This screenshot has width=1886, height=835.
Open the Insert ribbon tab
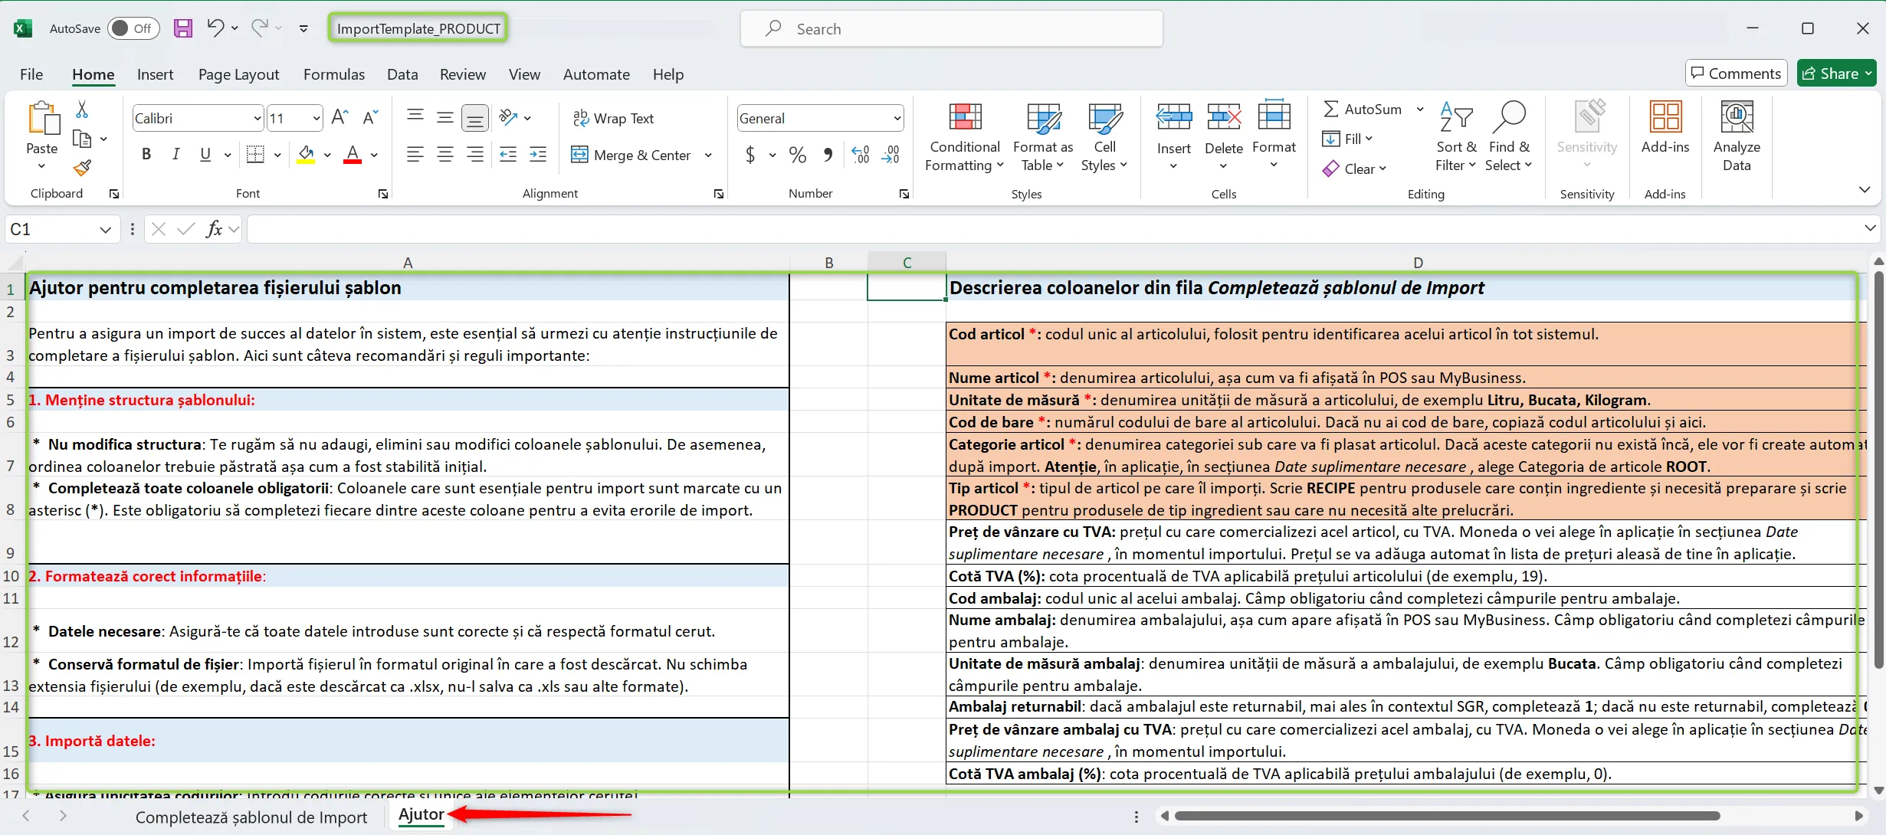[155, 74]
